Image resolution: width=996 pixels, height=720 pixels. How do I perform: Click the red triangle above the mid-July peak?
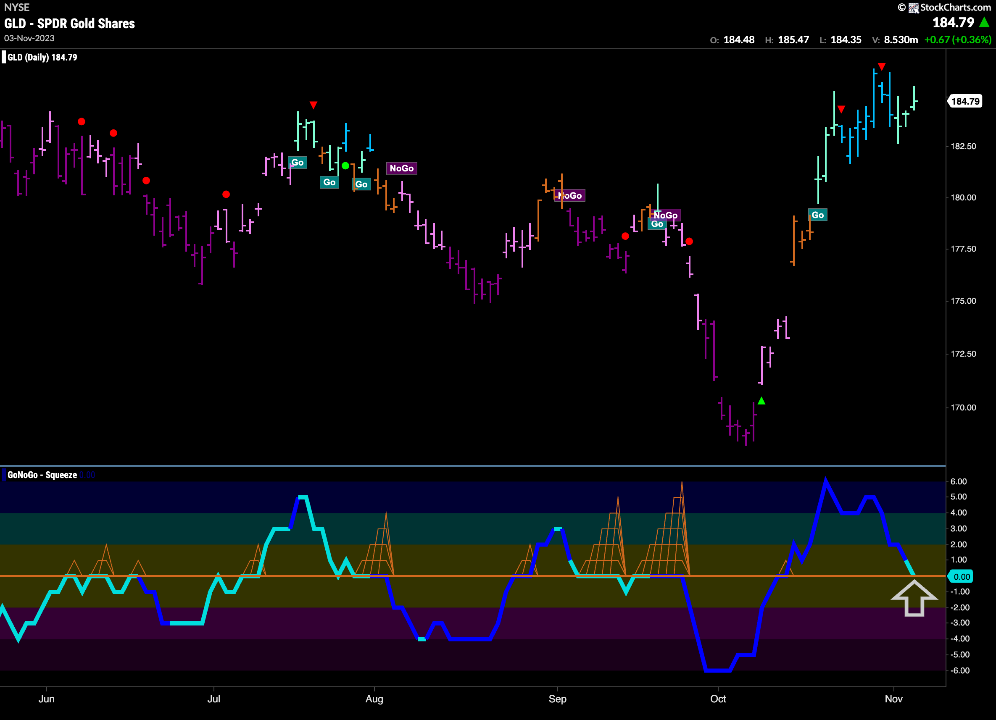pyautogui.click(x=313, y=105)
